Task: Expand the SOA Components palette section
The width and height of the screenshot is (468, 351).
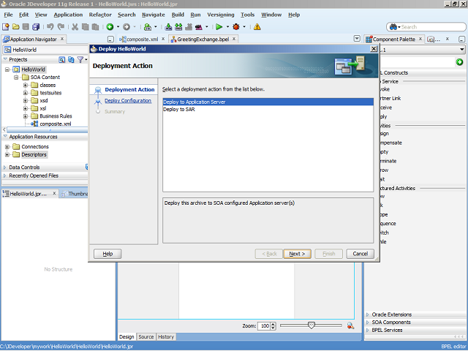Action: [x=368, y=322]
